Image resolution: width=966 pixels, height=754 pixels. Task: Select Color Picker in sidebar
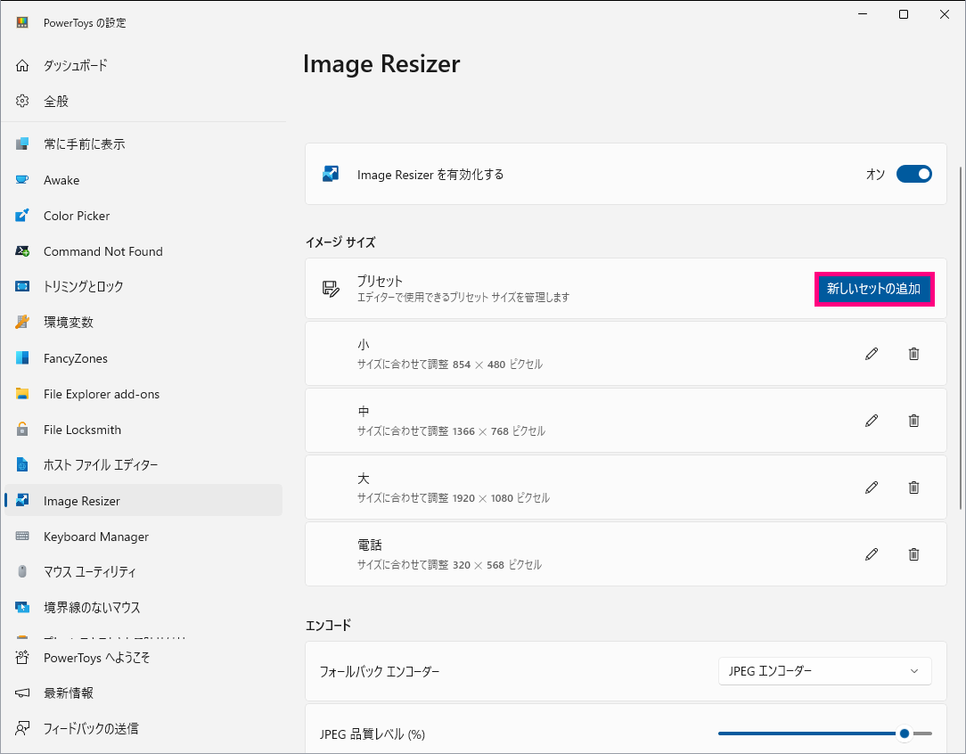pos(143,216)
